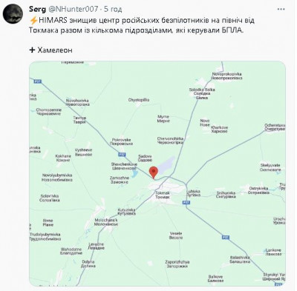Click the 5 год timestamp
297x291 pixels.
tap(113, 10)
